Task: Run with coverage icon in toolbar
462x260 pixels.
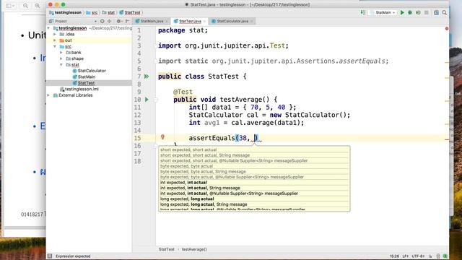Action: point(418,13)
